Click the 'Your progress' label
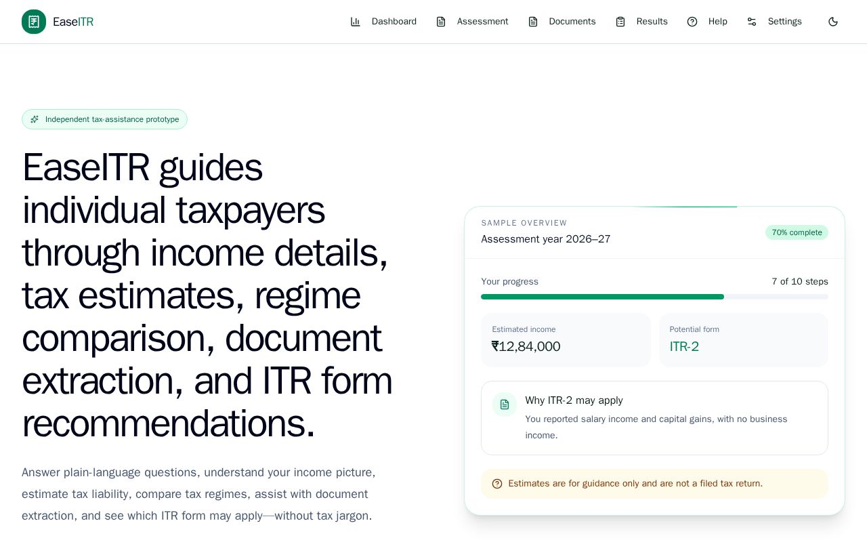This screenshot has width=867, height=542. click(x=509, y=282)
